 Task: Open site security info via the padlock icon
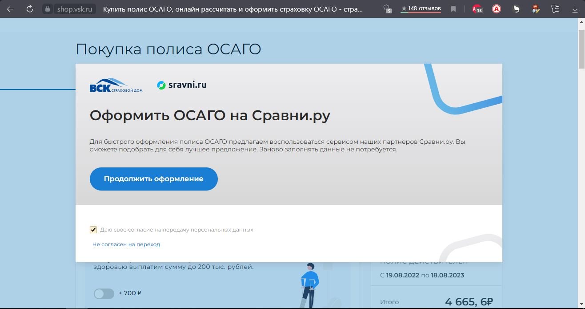(48, 9)
